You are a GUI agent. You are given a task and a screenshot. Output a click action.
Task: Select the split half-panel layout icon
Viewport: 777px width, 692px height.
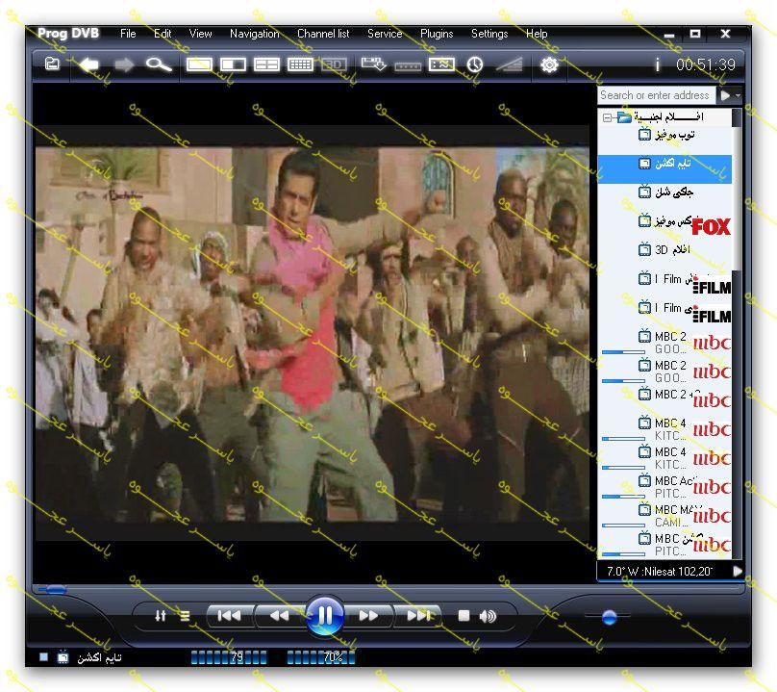[233, 64]
